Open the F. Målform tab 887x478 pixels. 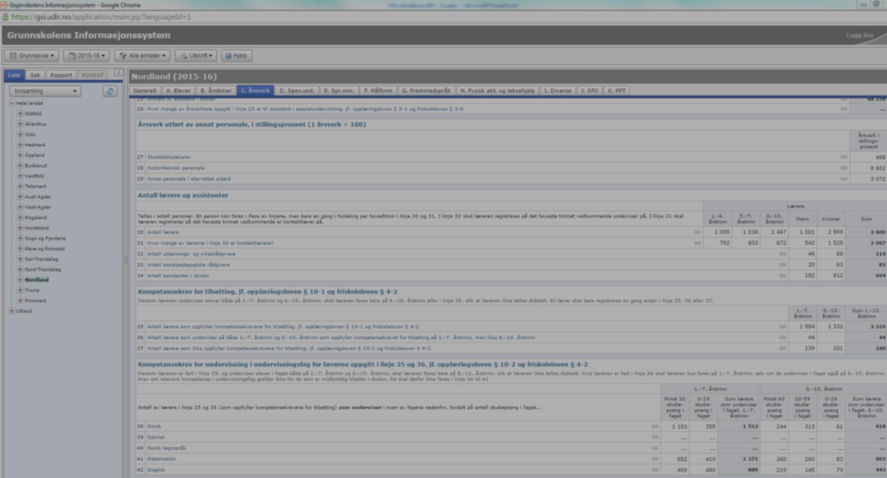pos(378,90)
